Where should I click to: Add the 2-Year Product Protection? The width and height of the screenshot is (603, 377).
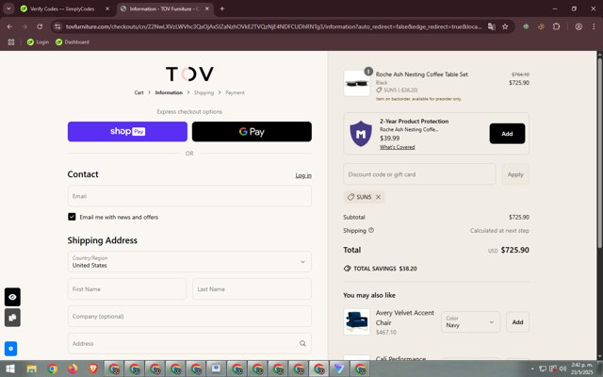pyautogui.click(x=507, y=134)
